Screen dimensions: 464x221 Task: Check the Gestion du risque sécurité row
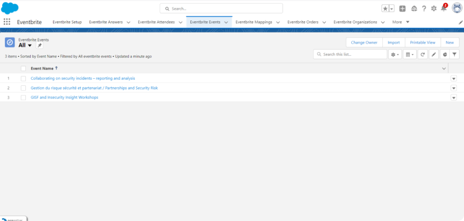pos(24,88)
